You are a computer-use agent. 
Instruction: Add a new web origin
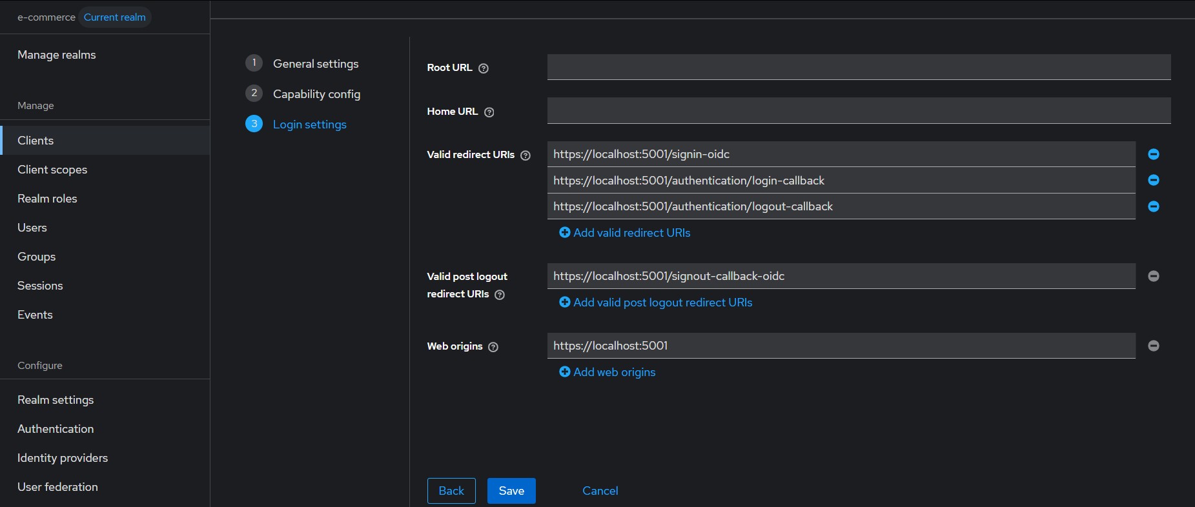pyautogui.click(x=607, y=372)
